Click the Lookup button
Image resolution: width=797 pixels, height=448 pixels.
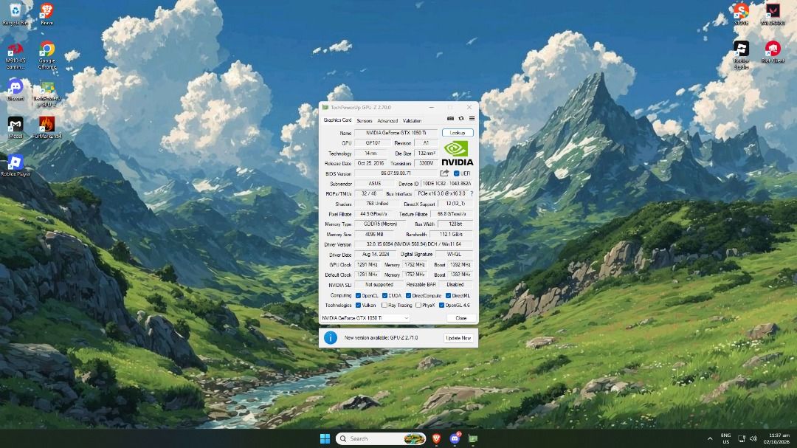[x=458, y=133]
